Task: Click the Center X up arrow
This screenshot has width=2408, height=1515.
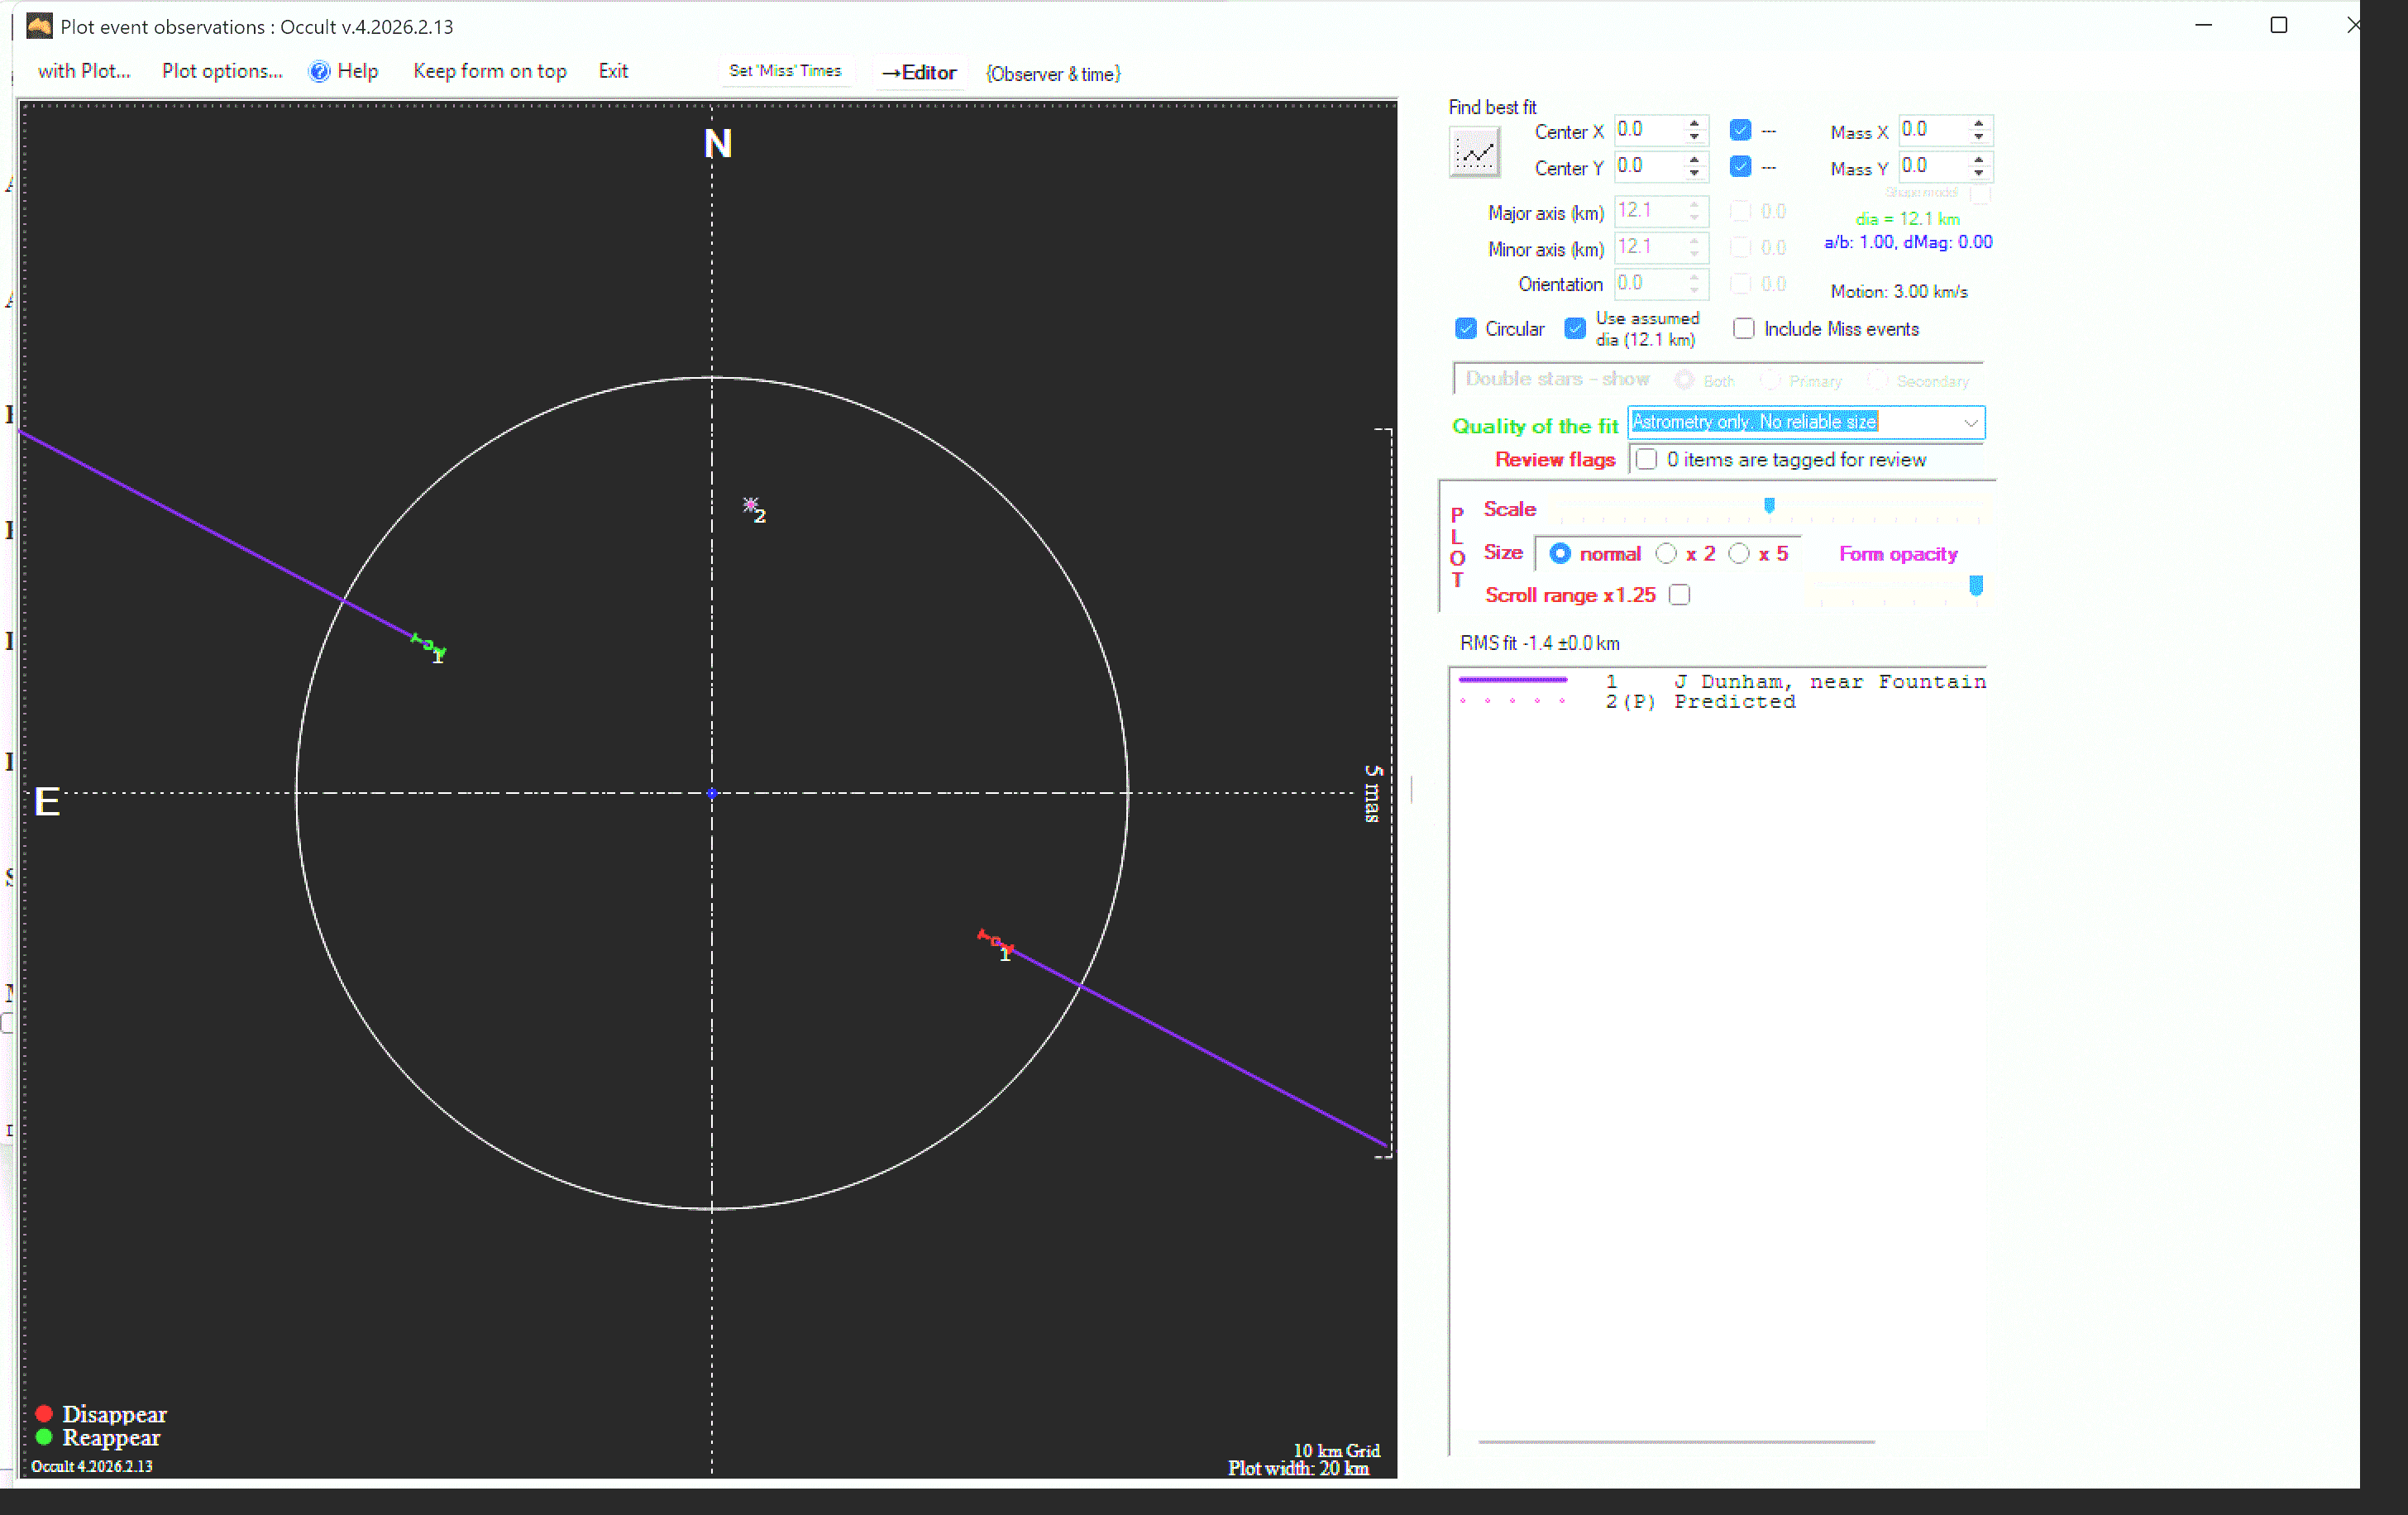Action: pos(1694,124)
